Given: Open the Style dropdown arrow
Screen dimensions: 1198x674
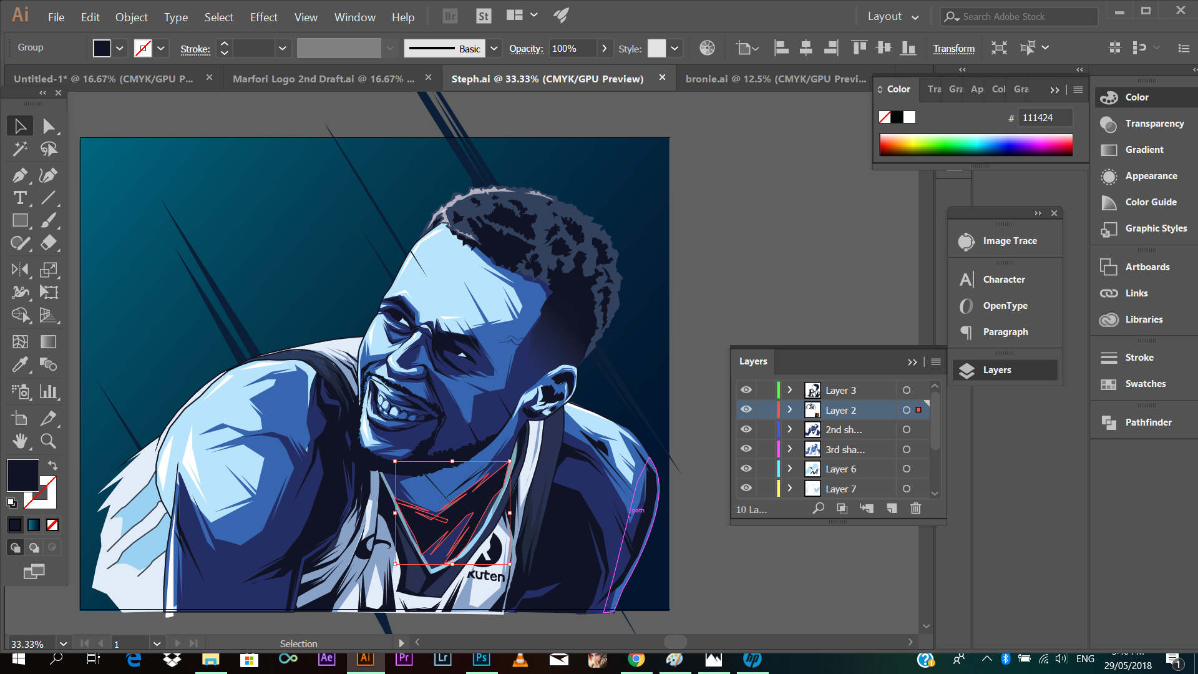Looking at the screenshot, I should (x=674, y=48).
